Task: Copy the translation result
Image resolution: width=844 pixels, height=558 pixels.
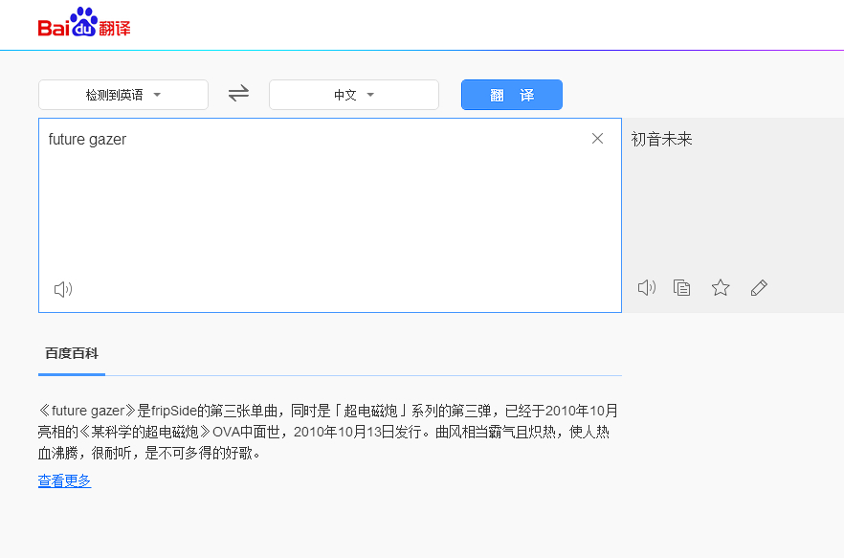Action: [681, 288]
